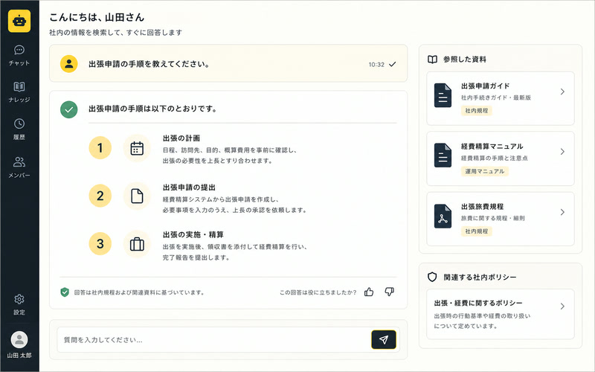Click the 参照した資料 panel heading
The height and width of the screenshot is (372, 595).
pos(465,60)
